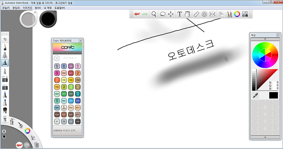Pick Copic swatch 100 black

coord(77,122)
